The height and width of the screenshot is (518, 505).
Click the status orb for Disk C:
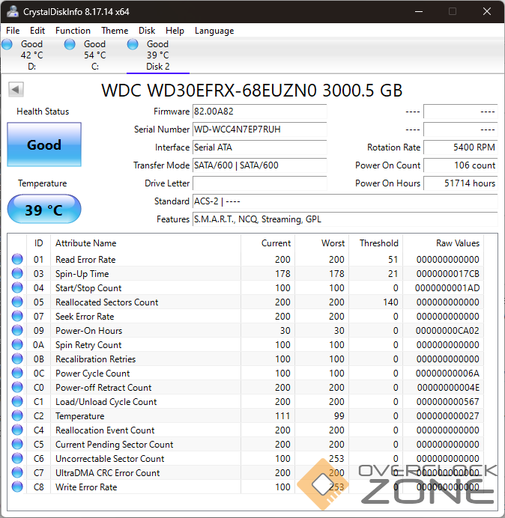(70, 45)
